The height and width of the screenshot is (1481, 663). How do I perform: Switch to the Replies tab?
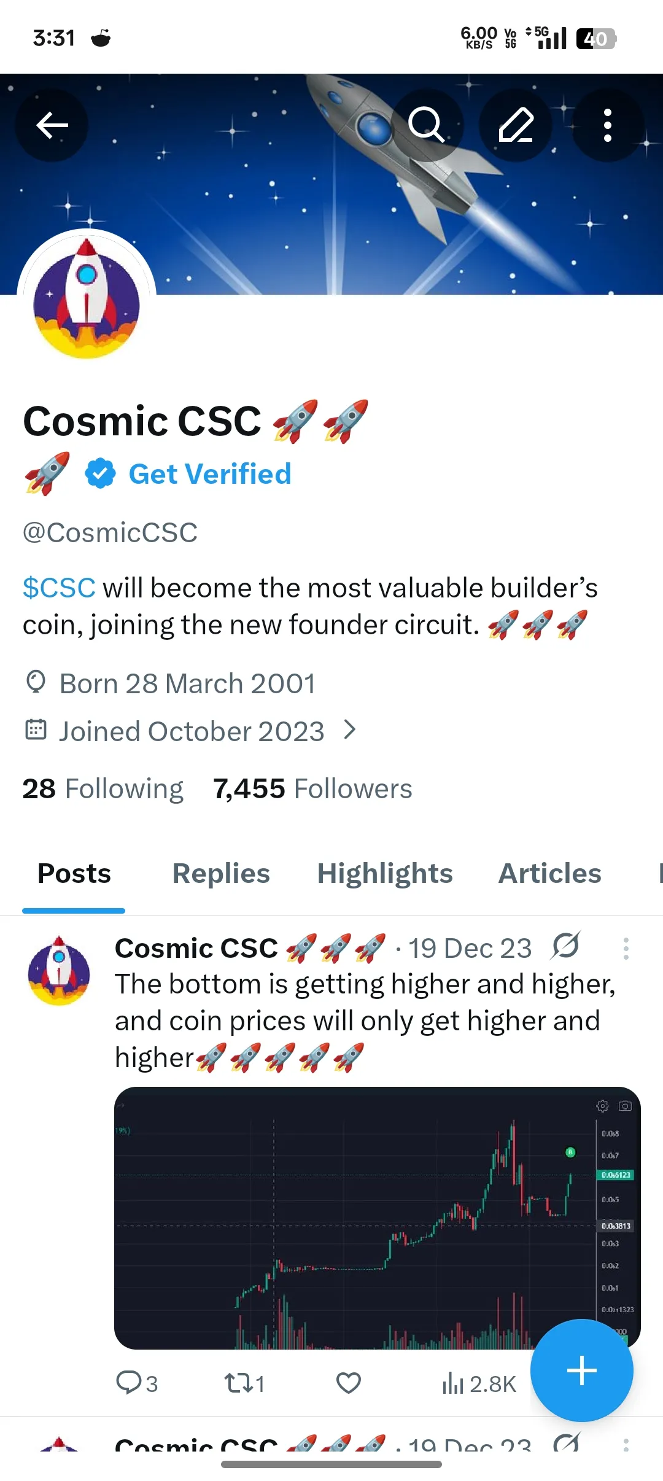pyautogui.click(x=221, y=873)
